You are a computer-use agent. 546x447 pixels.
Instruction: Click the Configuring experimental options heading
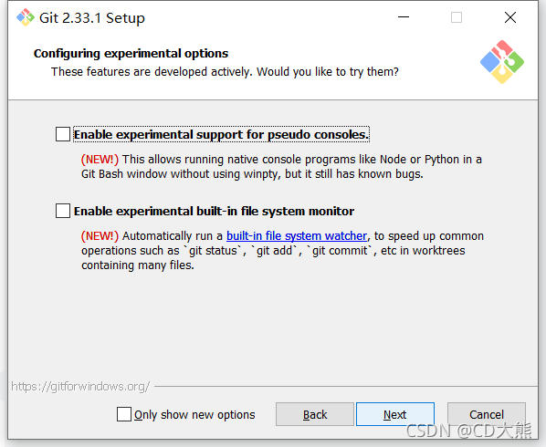coord(131,54)
